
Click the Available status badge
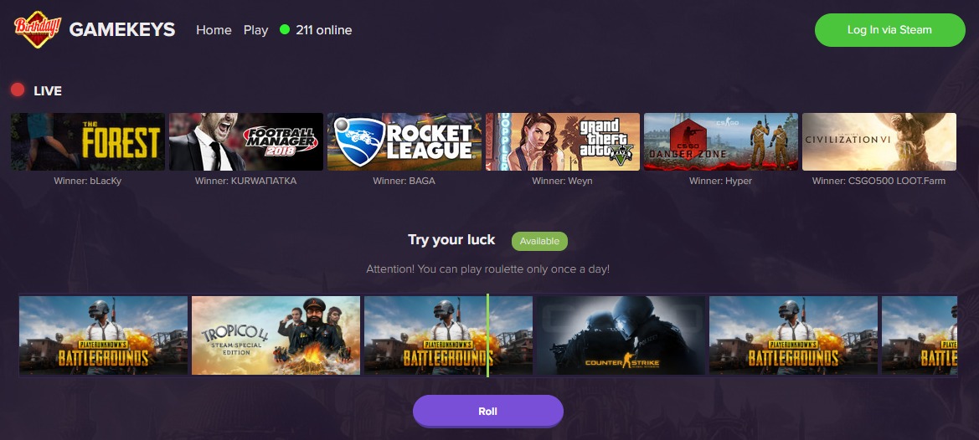(x=539, y=241)
